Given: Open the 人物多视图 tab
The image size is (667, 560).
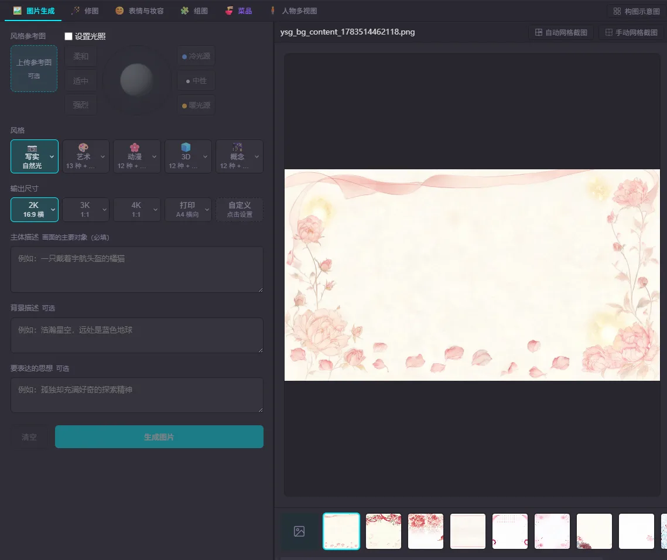Looking at the screenshot, I should (294, 11).
